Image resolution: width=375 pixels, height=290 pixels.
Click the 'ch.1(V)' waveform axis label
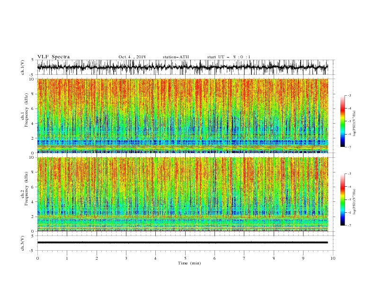tap(23, 67)
